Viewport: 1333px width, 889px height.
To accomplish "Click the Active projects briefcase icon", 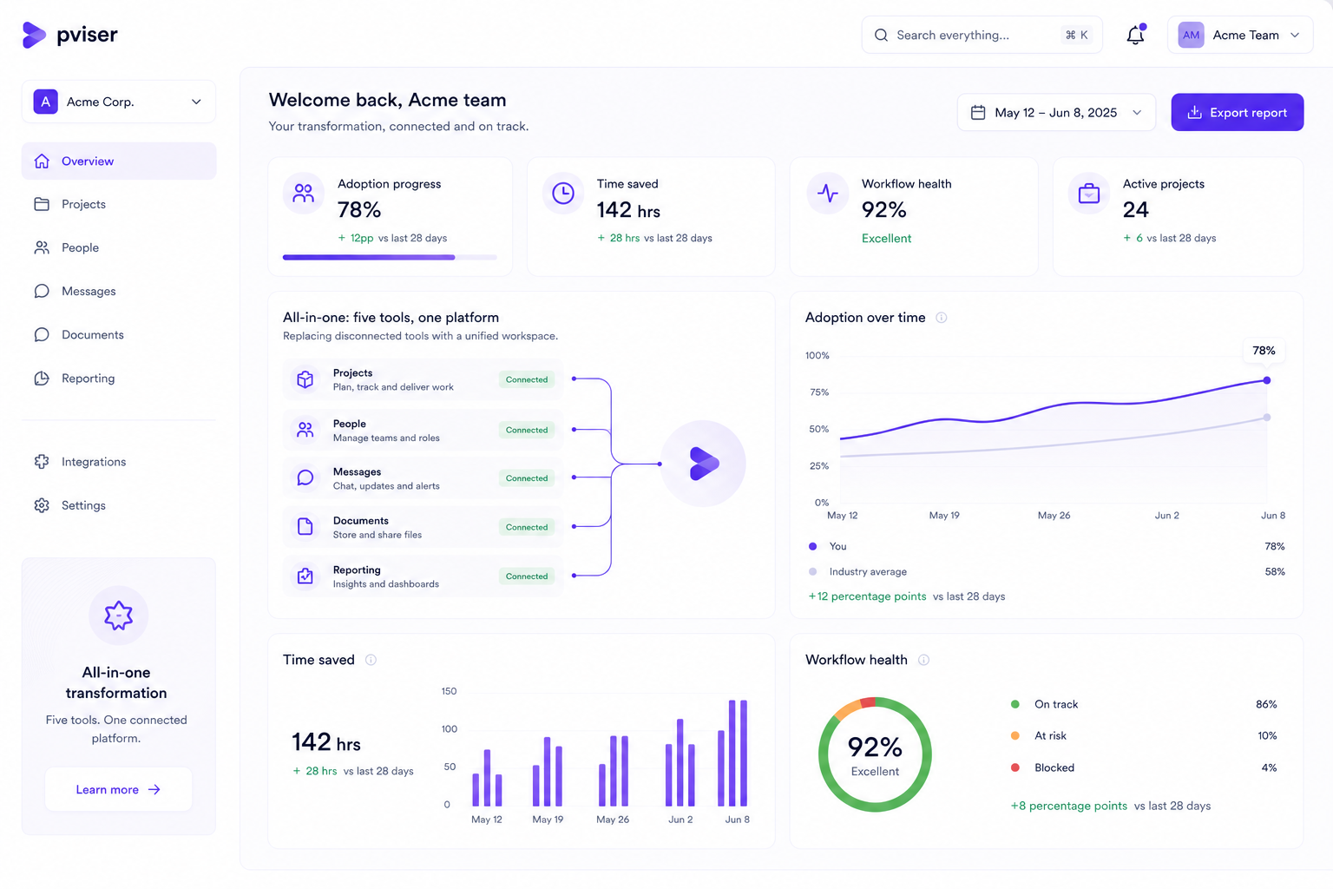I will [1089, 194].
